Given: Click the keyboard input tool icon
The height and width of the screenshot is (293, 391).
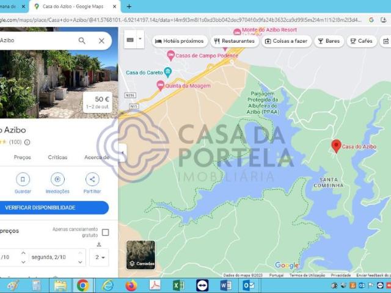Looking at the screenshot, I should [x=130, y=40].
